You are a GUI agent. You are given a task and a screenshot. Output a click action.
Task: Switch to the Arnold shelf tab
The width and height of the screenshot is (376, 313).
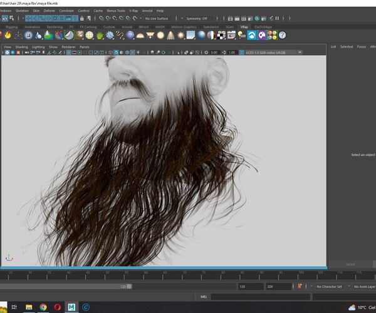(x=127, y=27)
